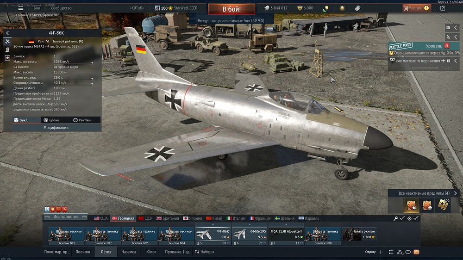463x260 pixels.
Task: Select the СССР nation tab
Action: (145, 218)
